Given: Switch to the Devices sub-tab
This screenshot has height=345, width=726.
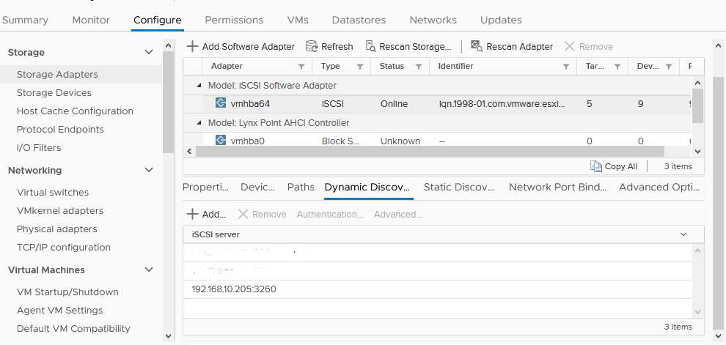Looking at the screenshot, I should pyautogui.click(x=258, y=187).
